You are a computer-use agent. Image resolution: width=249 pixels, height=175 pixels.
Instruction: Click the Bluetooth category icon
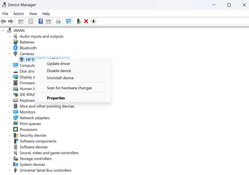(x=15, y=48)
